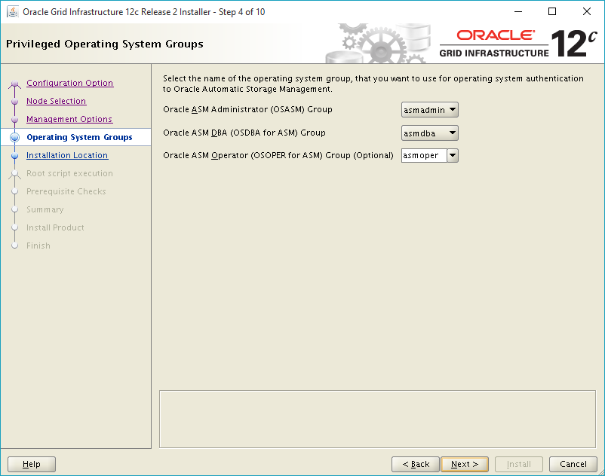This screenshot has height=476, width=605.
Task: Select Operating System Groups in the sidebar
Action: pos(79,138)
